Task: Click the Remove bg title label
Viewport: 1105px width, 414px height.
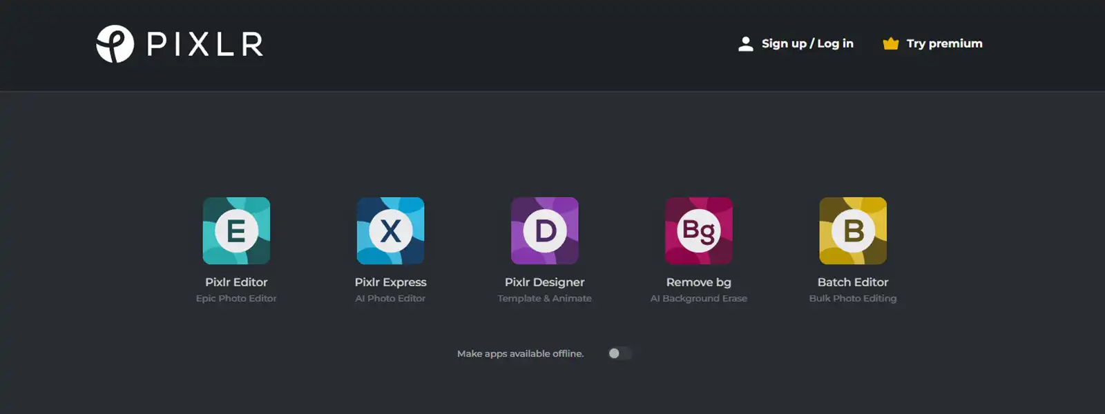Action: pyautogui.click(x=698, y=282)
